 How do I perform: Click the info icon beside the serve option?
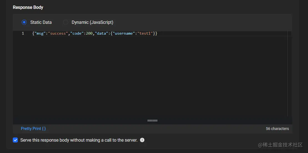[142, 140]
